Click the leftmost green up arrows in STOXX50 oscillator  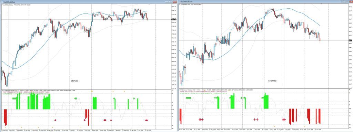click(188, 98)
